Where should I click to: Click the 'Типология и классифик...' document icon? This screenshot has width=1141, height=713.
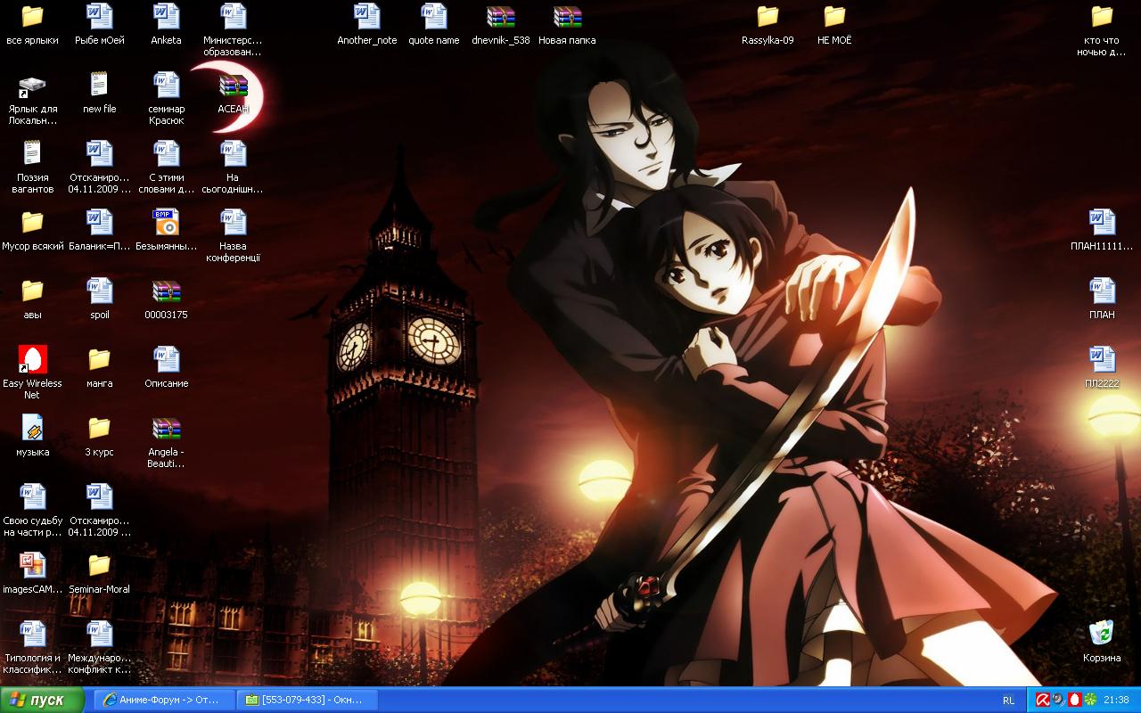tap(32, 635)
